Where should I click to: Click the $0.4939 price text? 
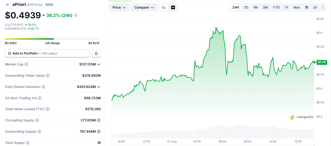(23, 15)
